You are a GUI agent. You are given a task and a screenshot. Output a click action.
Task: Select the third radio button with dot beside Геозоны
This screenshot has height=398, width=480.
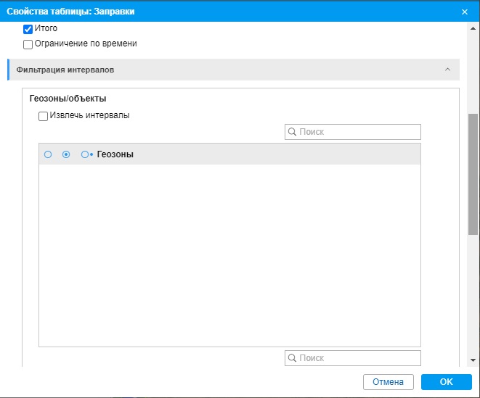point(85,154)
